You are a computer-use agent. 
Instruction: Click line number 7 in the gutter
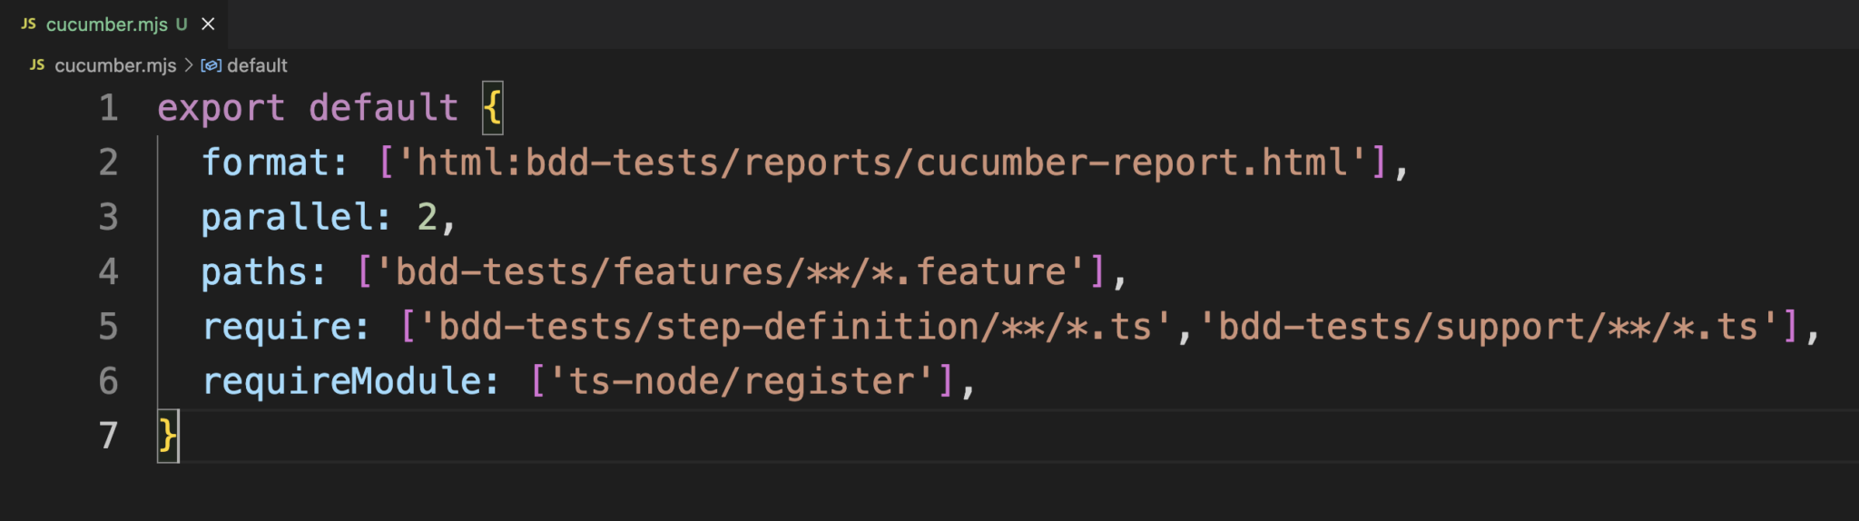(109, 436)
